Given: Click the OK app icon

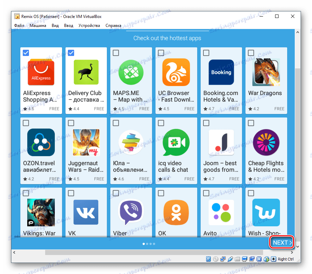Looking at the screenshot, I should point(176,212).
